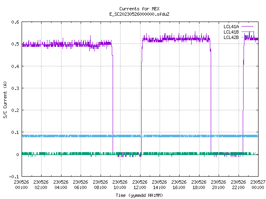266x199 pixels.
Task: Click the 0 y-axis tick label
Action: coord(17,155)
